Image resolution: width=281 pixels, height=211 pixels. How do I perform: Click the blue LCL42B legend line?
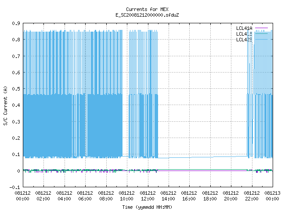coord(261,40)
